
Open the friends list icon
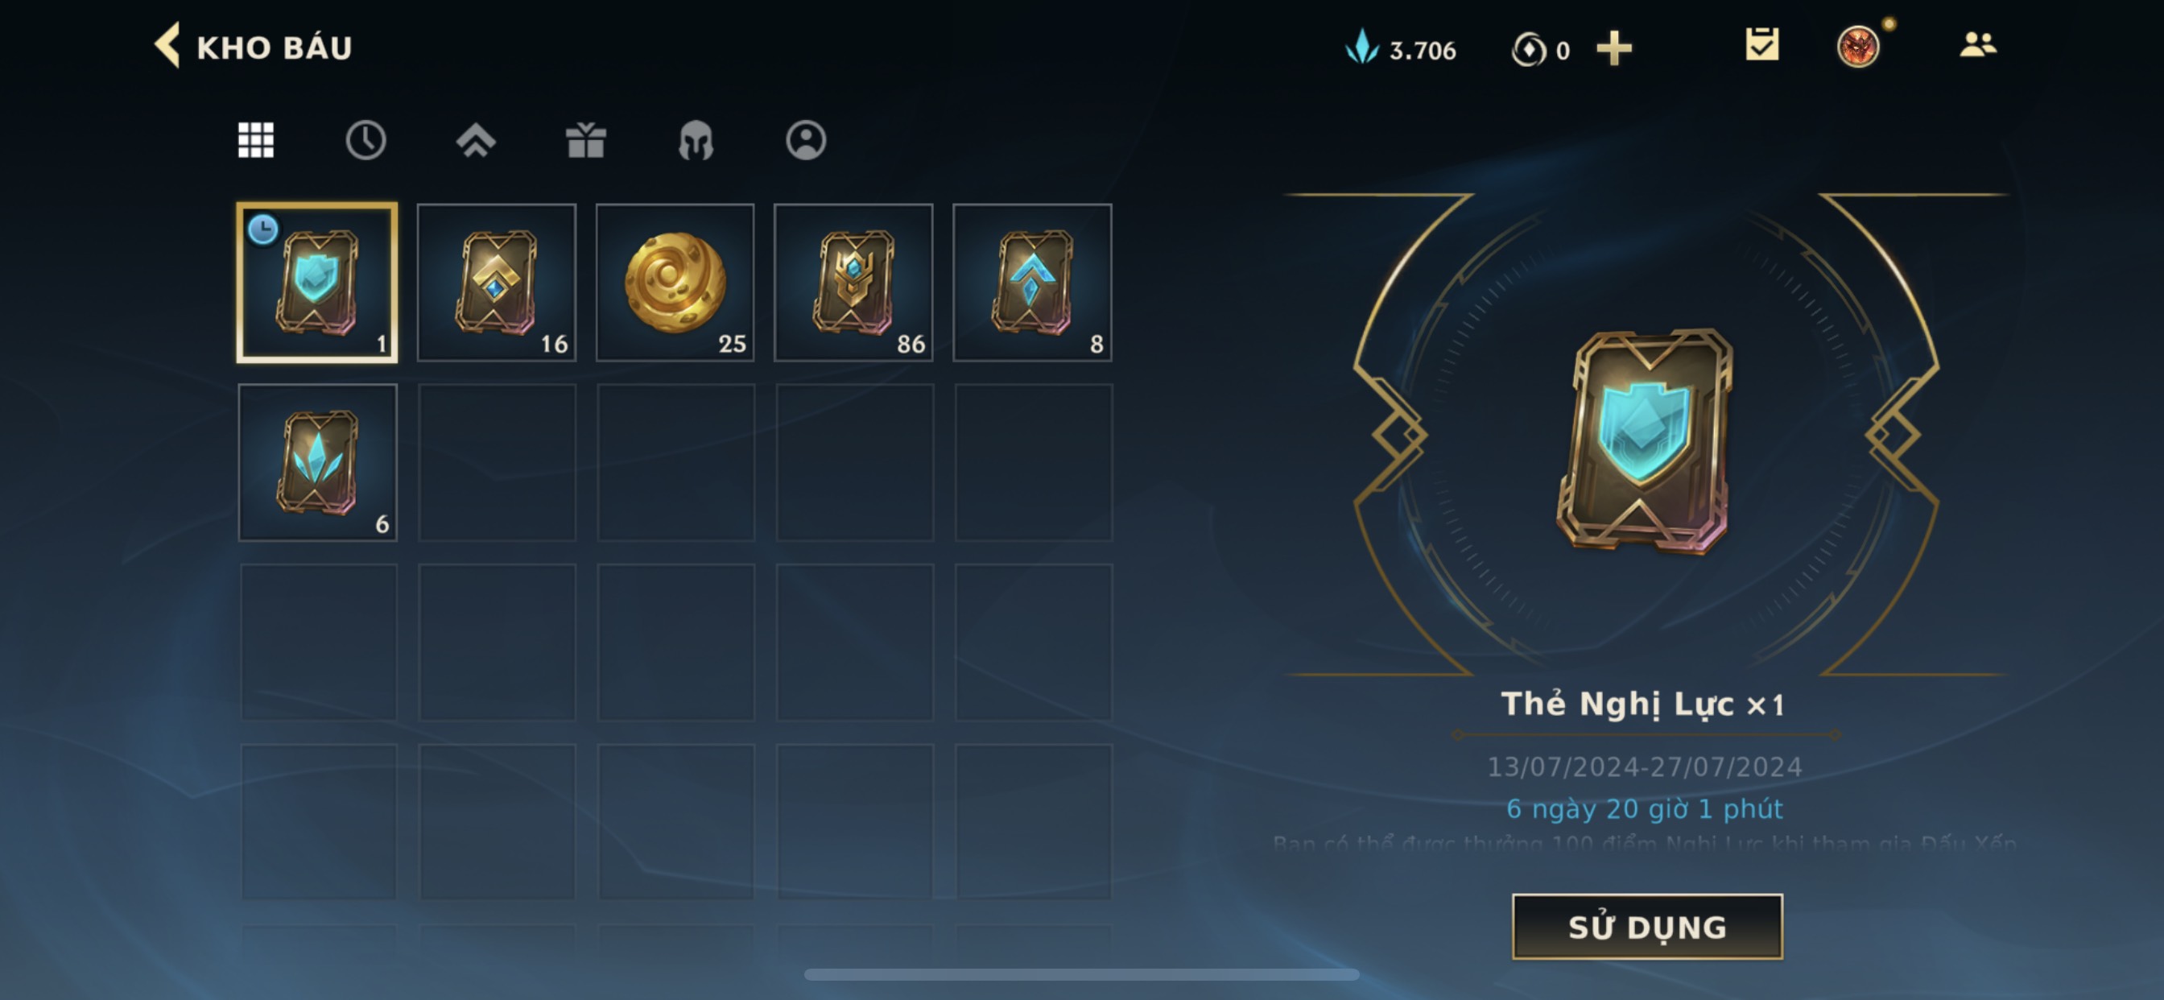[1977, 43]
